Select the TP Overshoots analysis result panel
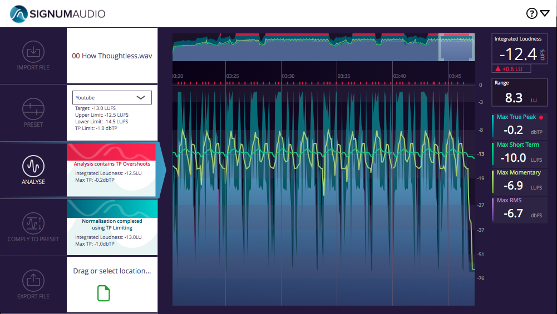 tap(112, 170)
